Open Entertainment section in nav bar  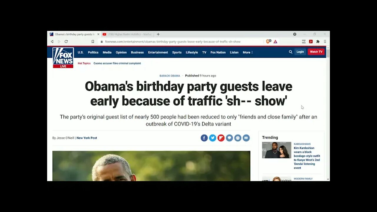point(158,52)
